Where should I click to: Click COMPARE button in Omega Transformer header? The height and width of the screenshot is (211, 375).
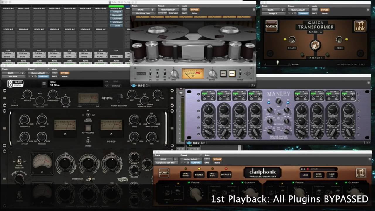(x=303, y=13)
